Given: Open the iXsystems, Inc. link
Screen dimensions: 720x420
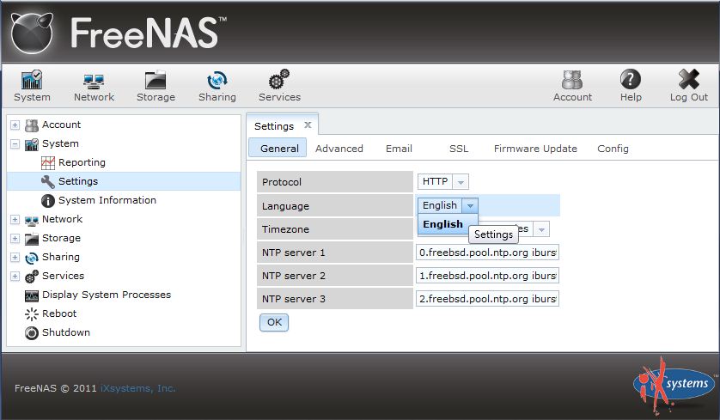Looking at the screenshot, I should click(137, 388).
